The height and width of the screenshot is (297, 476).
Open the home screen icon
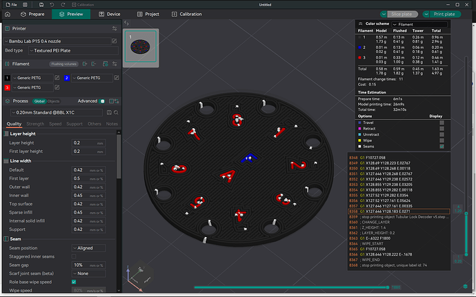[8, 14]
